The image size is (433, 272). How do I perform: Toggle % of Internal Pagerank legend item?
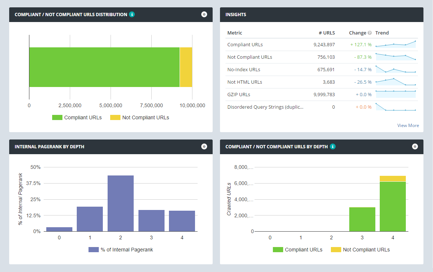[x=121, y=250]
